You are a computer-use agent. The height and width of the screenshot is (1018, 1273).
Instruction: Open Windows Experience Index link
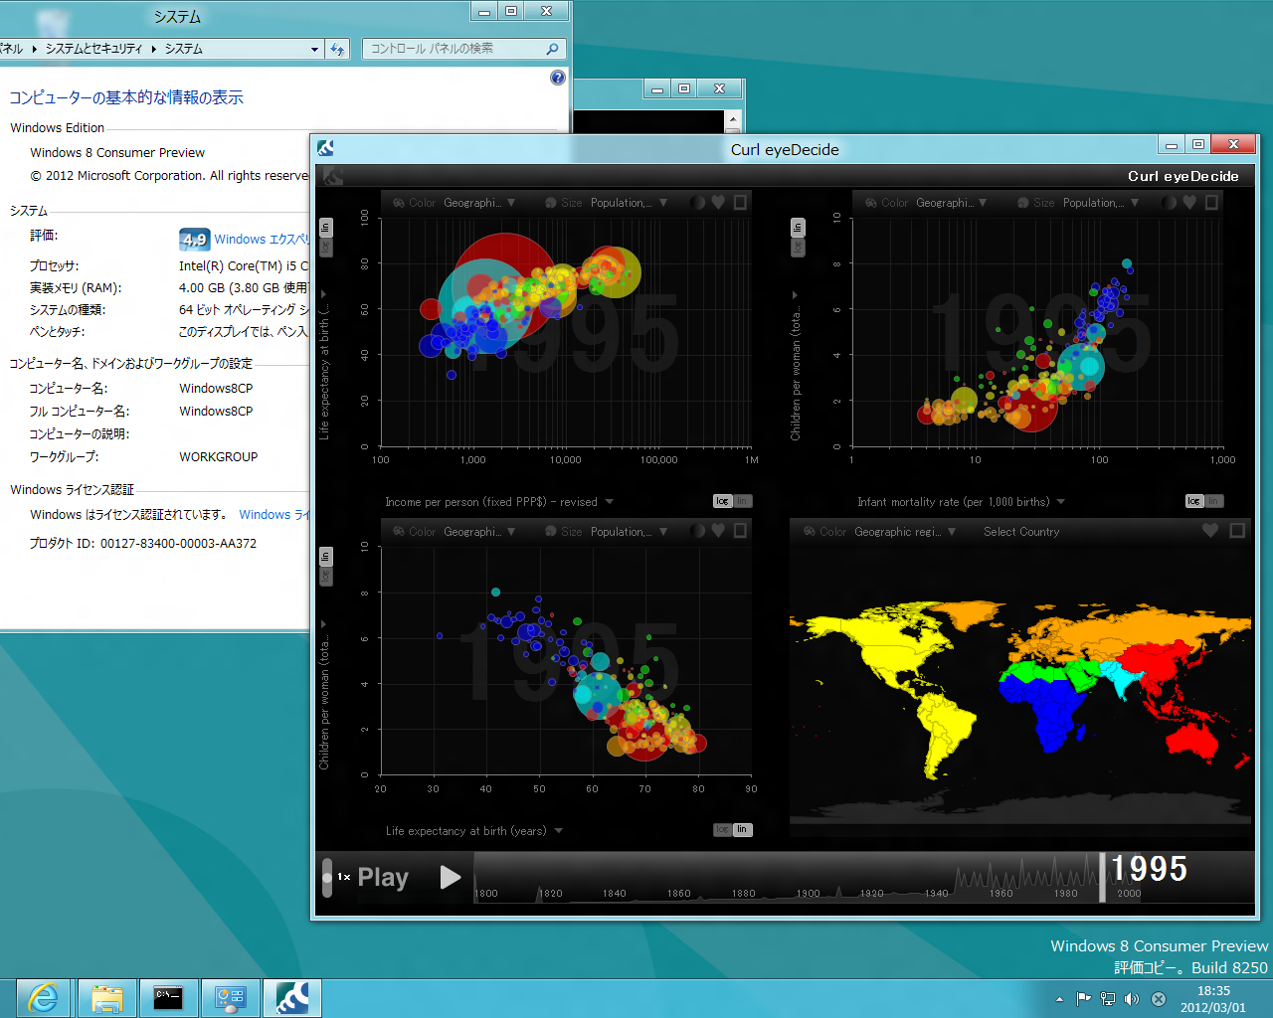(x=261, y=240)
